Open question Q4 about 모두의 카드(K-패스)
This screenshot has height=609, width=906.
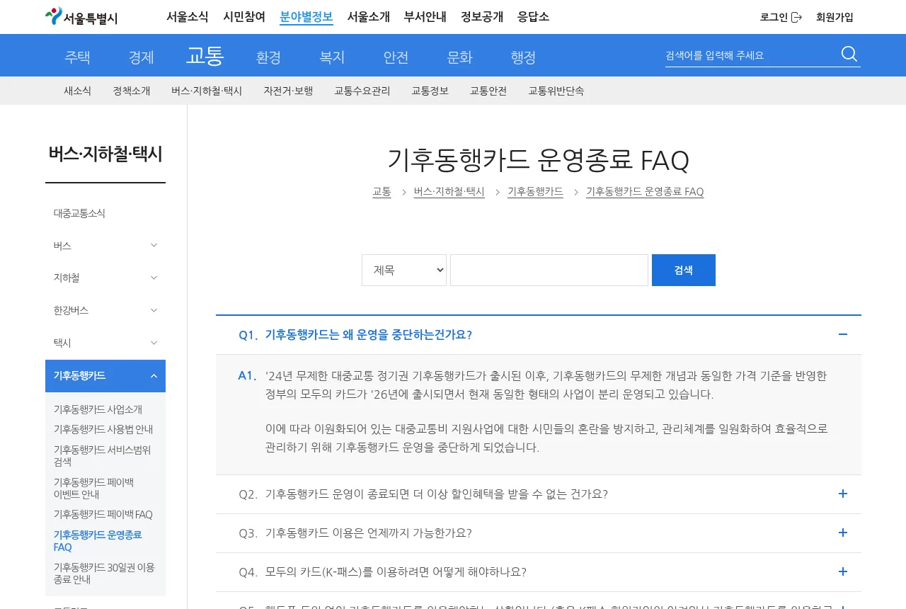[539, 572]
